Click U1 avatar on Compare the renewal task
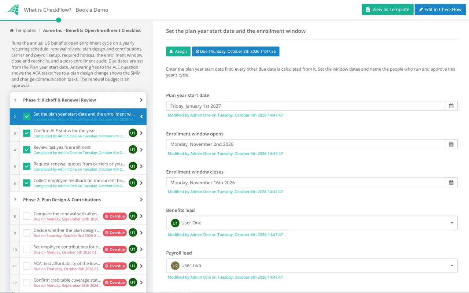Screen dimensions: 469x293 [133, 216]
